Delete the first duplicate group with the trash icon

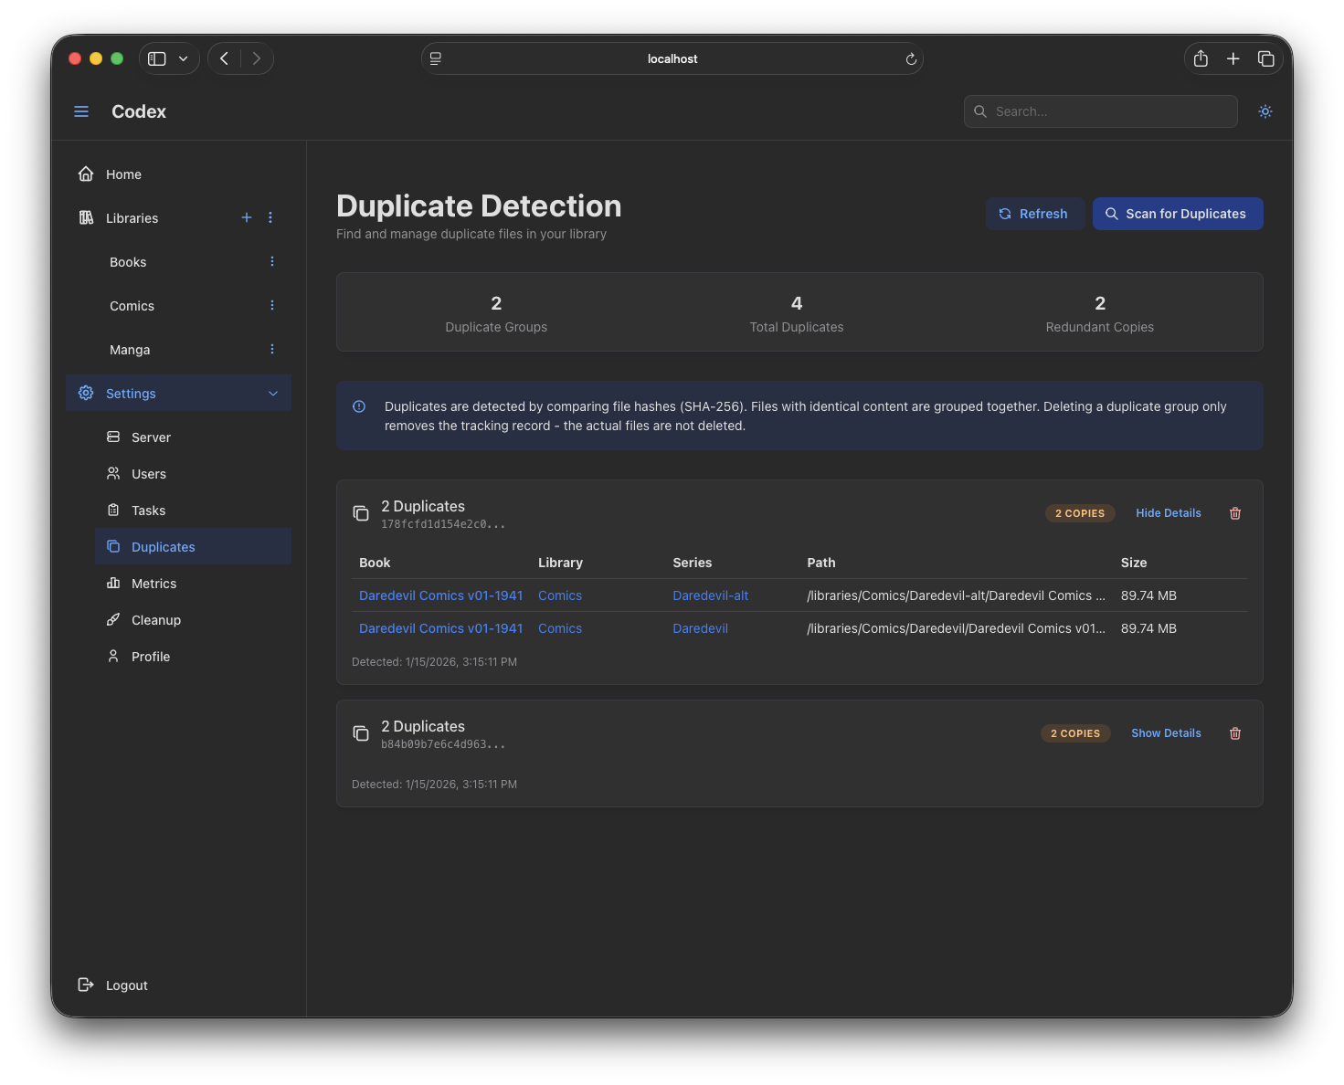click(x=1234, y=513)
